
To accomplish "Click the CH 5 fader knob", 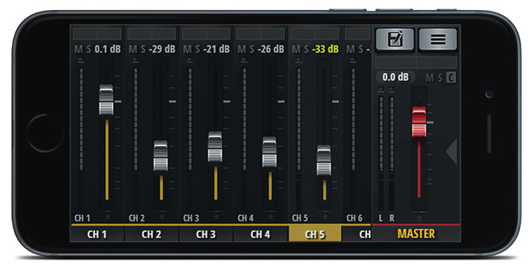I will [x=323, y=160].
